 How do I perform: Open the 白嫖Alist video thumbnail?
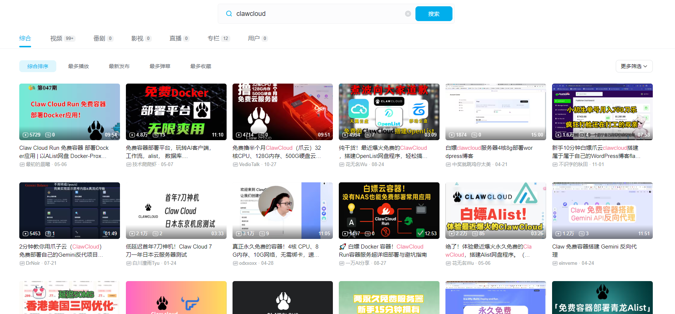tap(495, 210)
